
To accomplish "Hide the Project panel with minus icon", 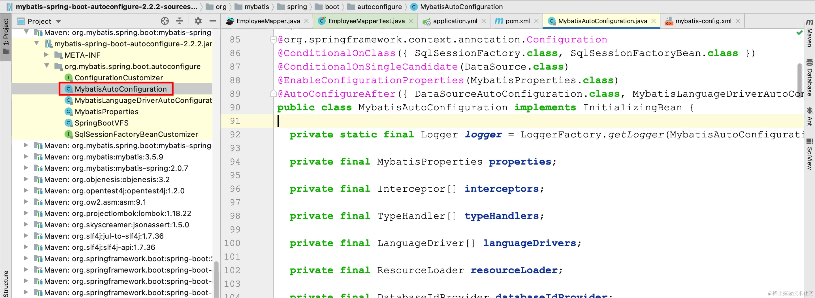I will tap(213, 21).
